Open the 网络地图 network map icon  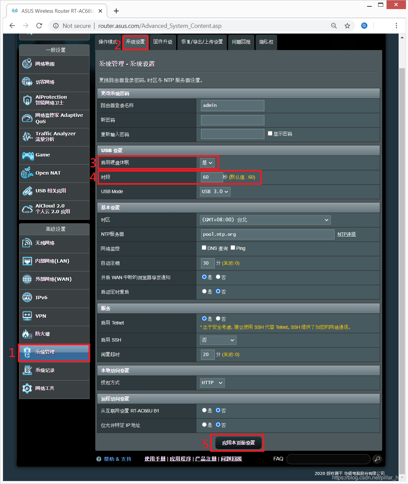pyautogui.click(x=27, y=64)
